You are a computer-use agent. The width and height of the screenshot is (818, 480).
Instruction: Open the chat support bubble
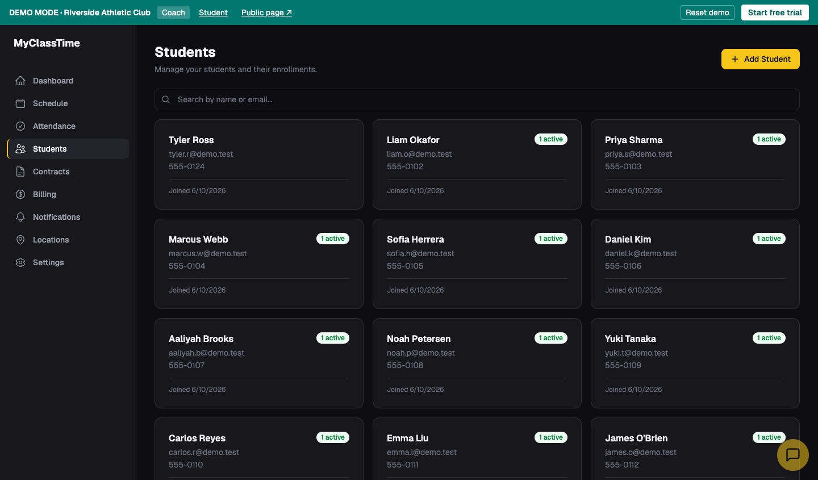[793, 455]
